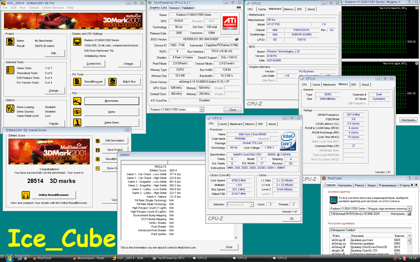
Task: Click the Save Project floppy icon
Action: pyautogui.click(x=98, y=150)
